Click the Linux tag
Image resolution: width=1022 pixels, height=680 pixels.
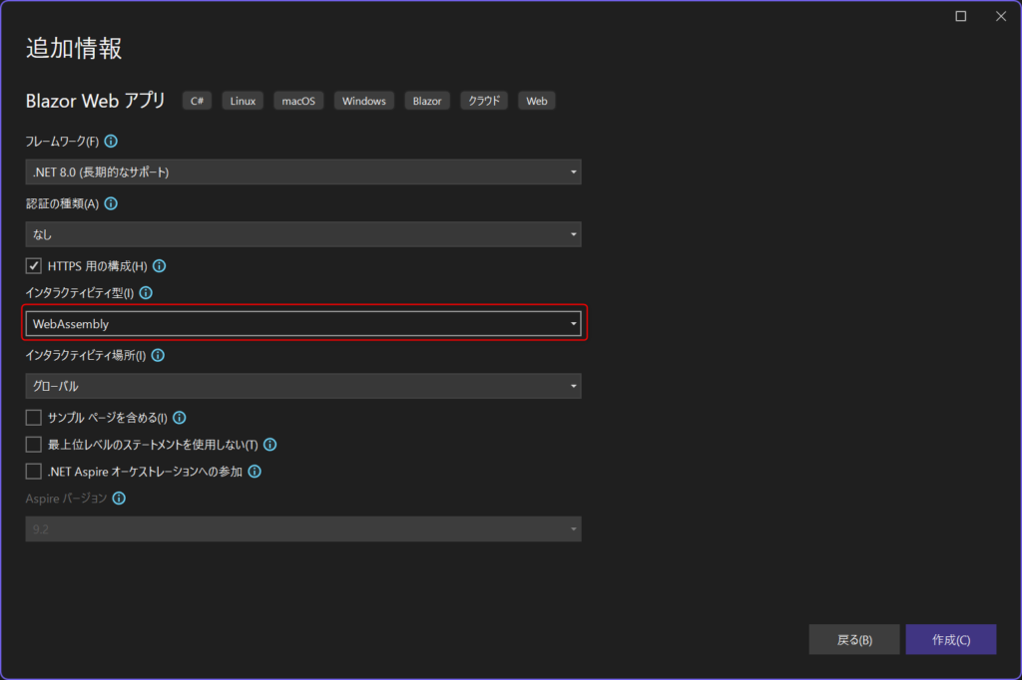tap(243, 101)
